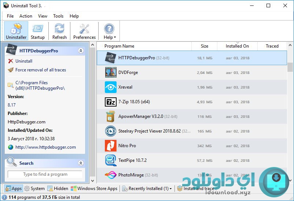This screenshot has width=294, height=201.
Task: Click Force removal of all traces
Action: click(x=41, y=70)
